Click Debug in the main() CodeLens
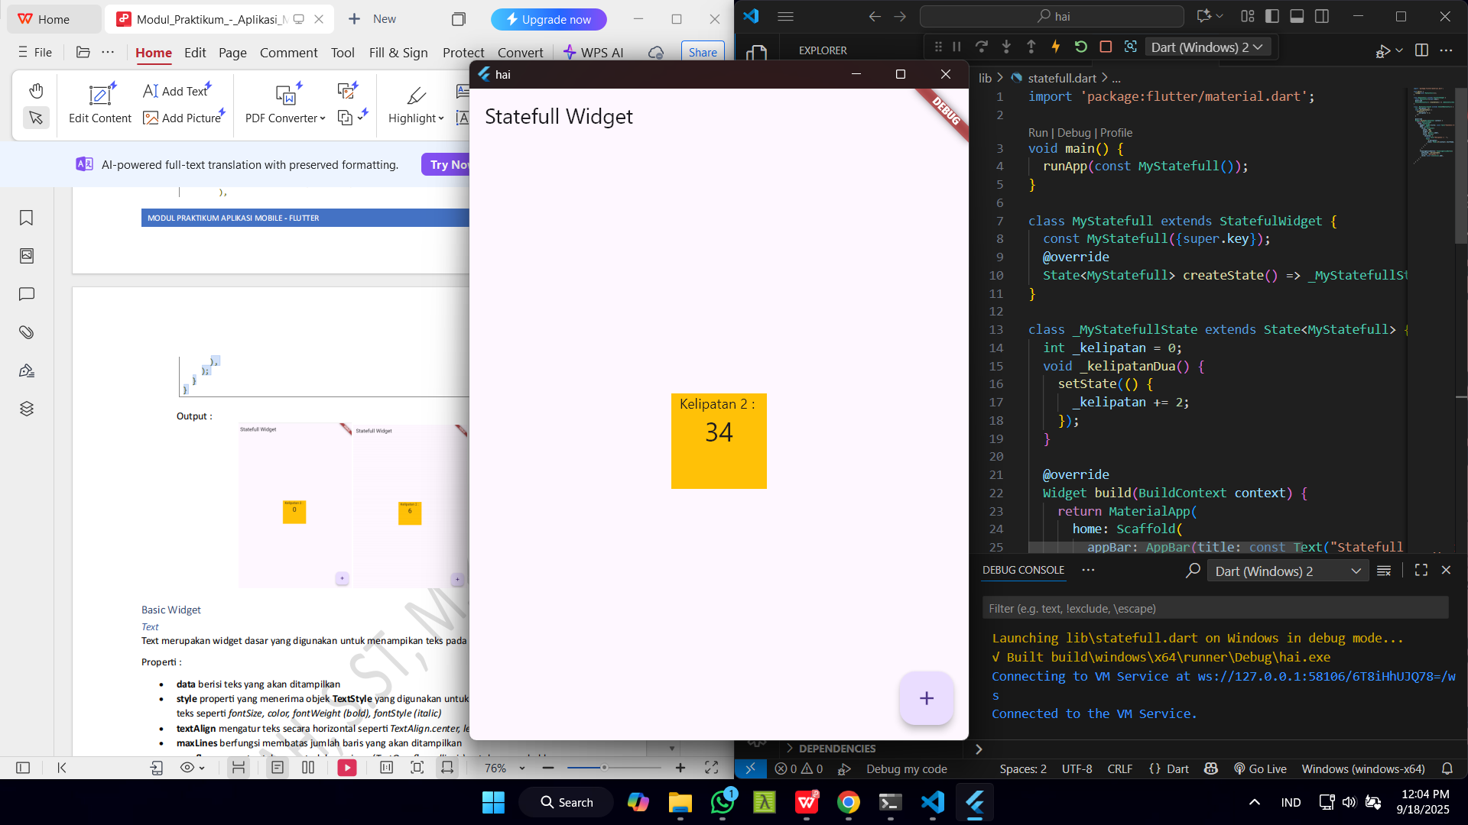This screenshot has width=1468, height=825. point(1073,133)
